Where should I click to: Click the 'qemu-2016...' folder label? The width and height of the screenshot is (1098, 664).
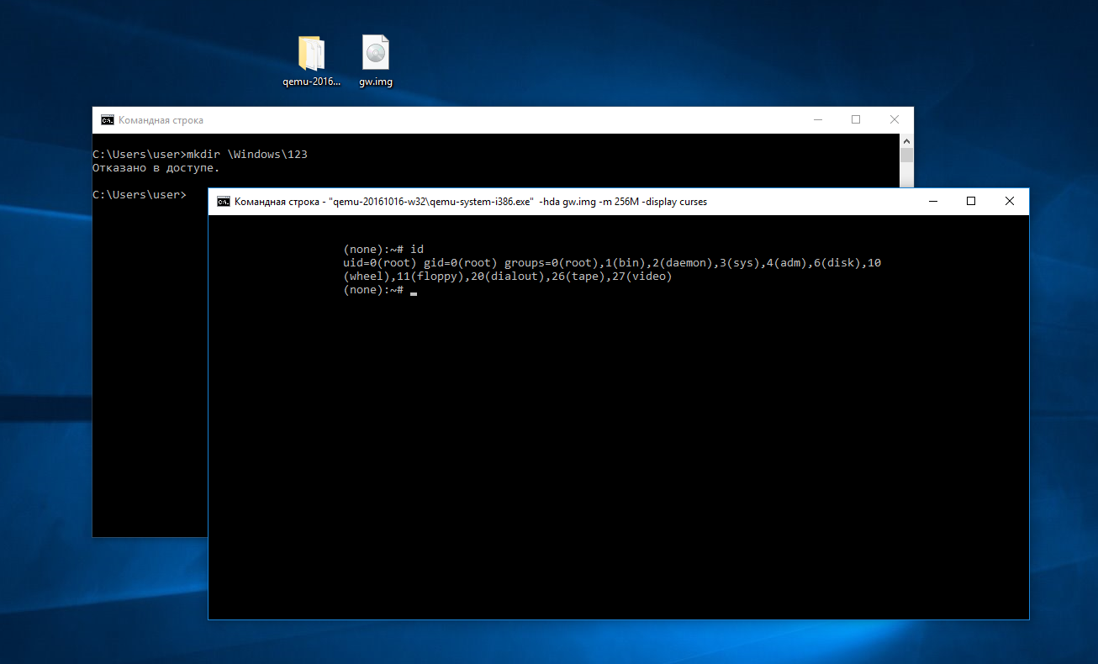click(312, 82)
